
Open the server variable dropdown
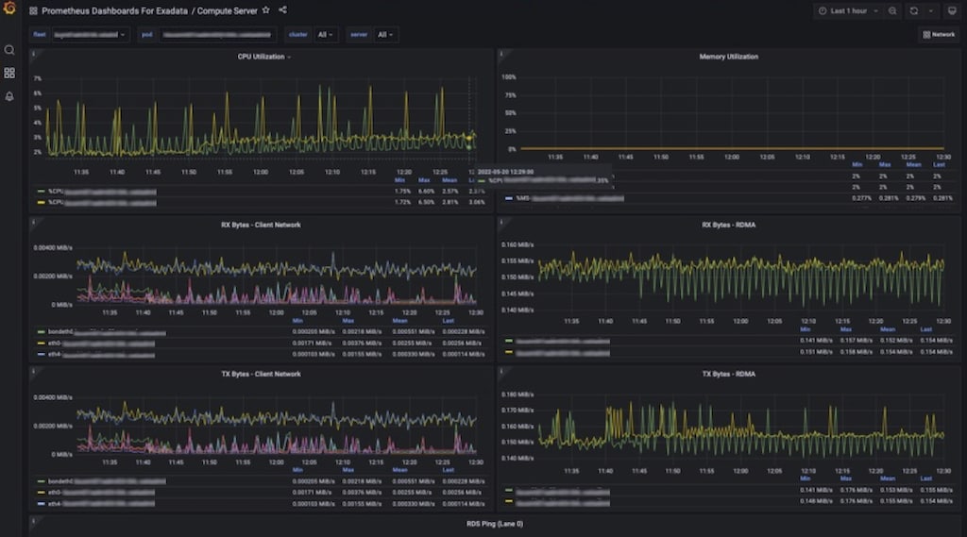[x=385, y=34]
